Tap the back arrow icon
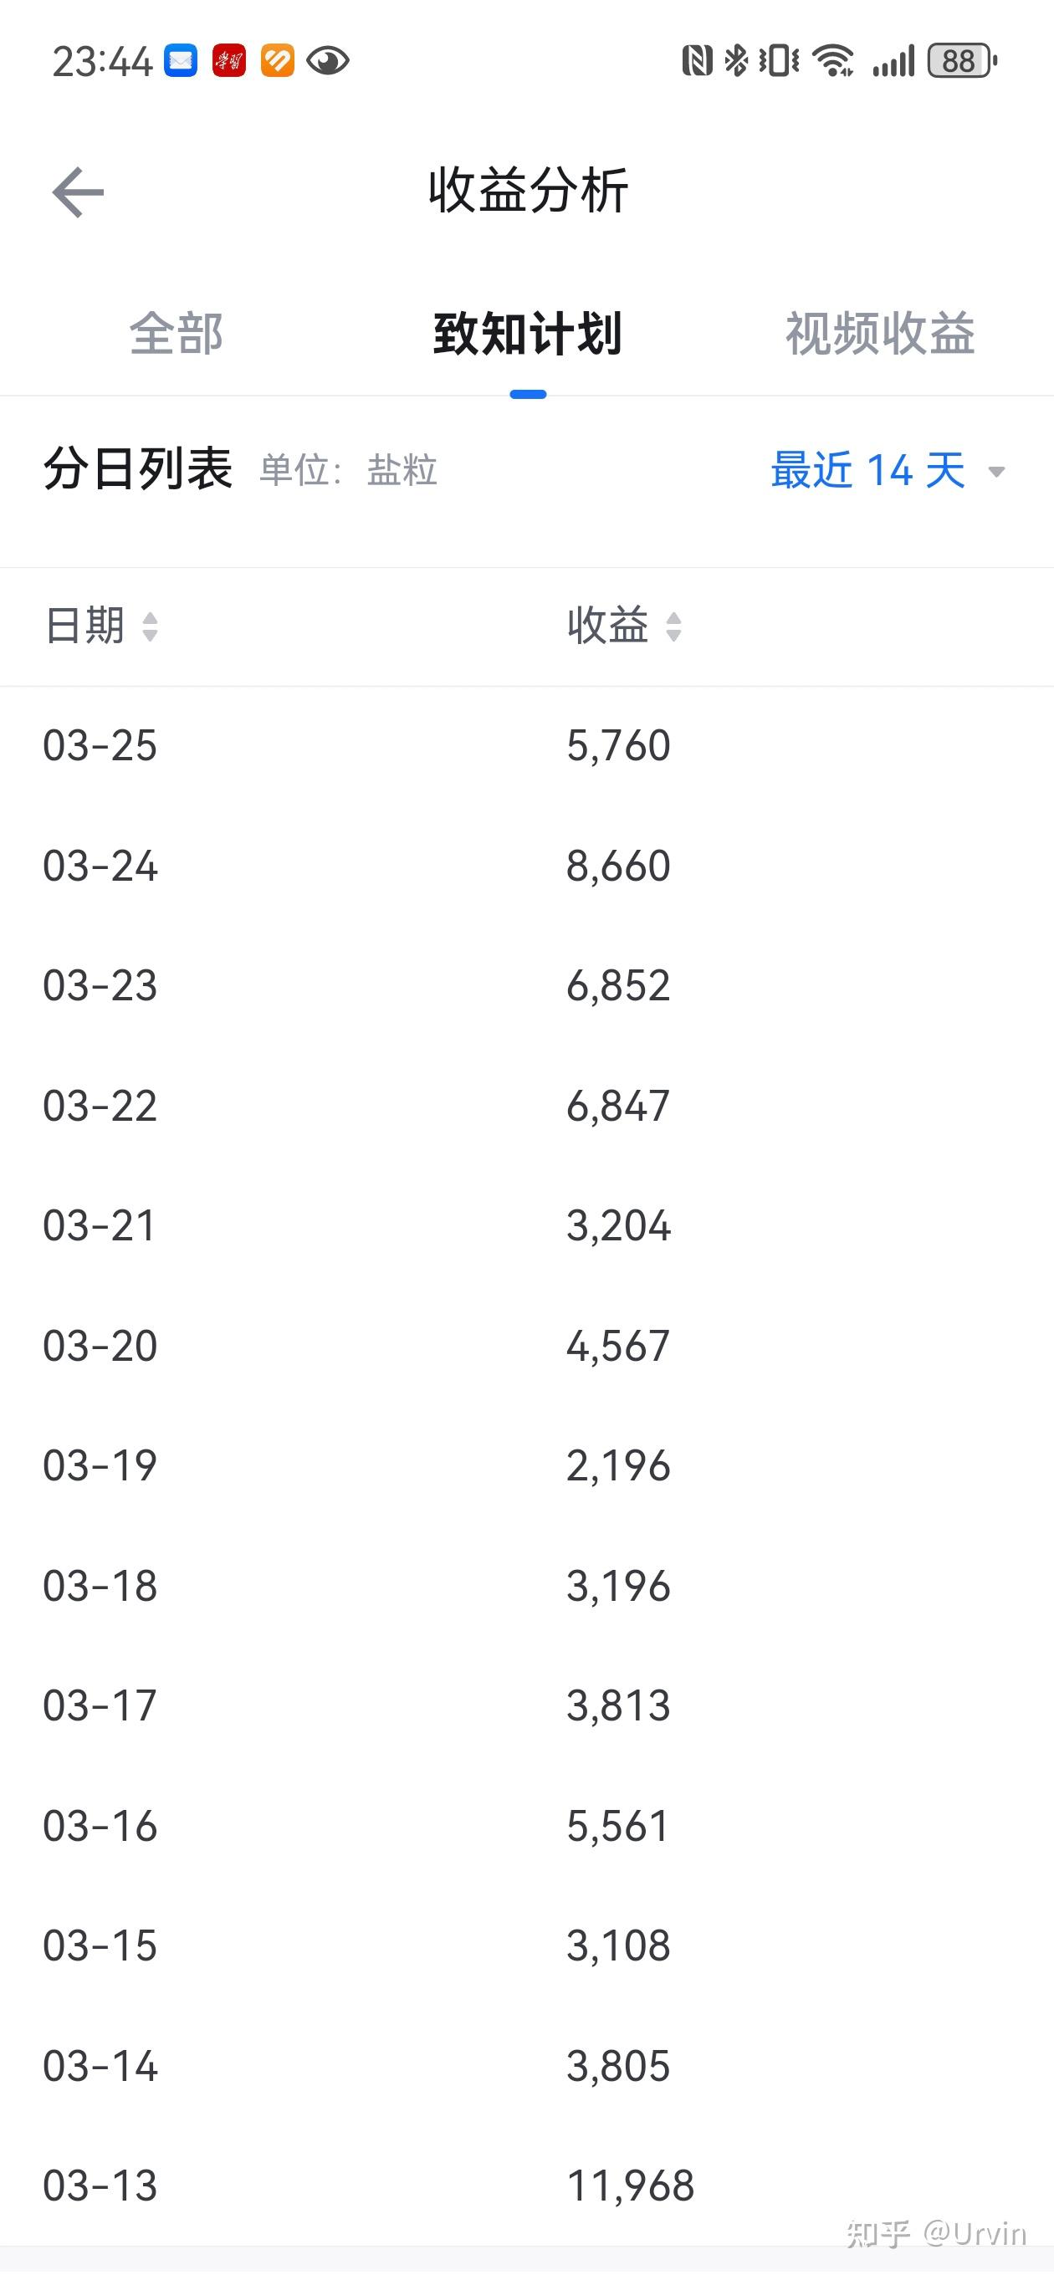The image size is (1054, 2275). pos(78,192)
